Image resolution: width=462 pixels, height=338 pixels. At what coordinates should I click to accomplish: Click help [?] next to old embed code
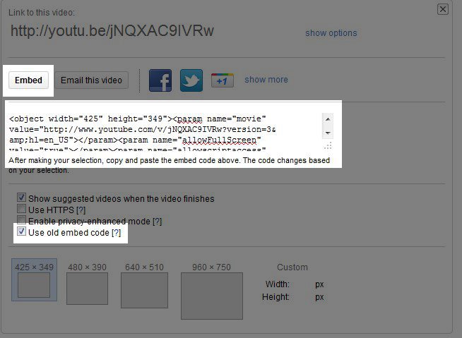117,233
